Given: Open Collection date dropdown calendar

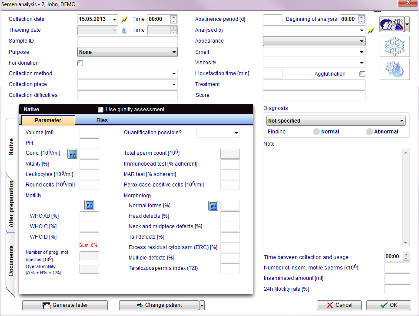Looking at the screenshot, I should tap(114, 19).
